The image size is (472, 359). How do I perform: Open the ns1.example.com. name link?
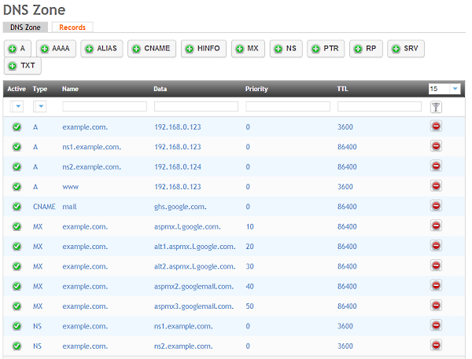pos(91,147)
